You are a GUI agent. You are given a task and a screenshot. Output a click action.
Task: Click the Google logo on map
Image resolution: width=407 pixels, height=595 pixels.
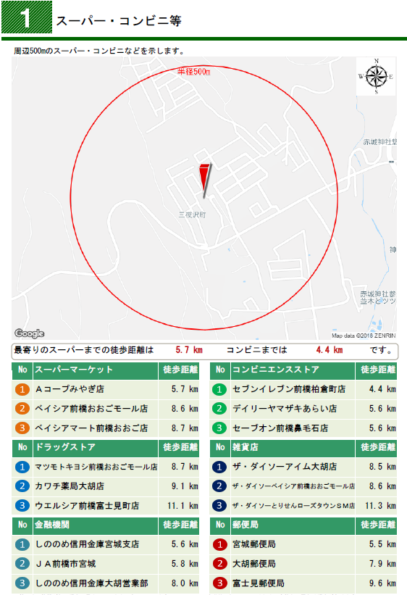click(x=29, y=333)
